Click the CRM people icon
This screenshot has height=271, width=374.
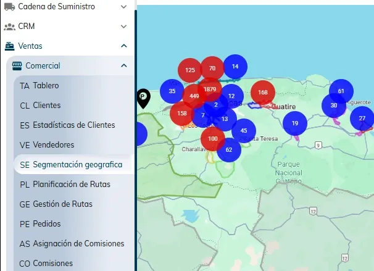tap(9, 27)
